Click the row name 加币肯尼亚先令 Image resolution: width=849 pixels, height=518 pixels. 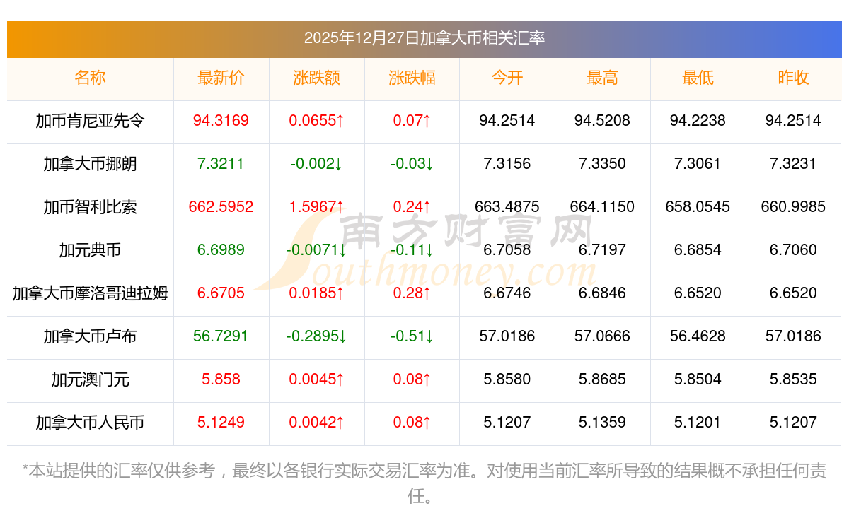[90, 121]
